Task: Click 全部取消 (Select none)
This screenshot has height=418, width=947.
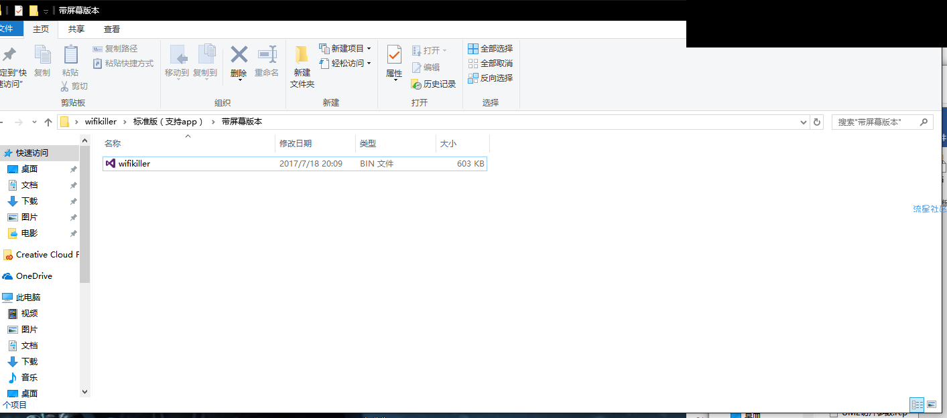Action: point(490,64)
